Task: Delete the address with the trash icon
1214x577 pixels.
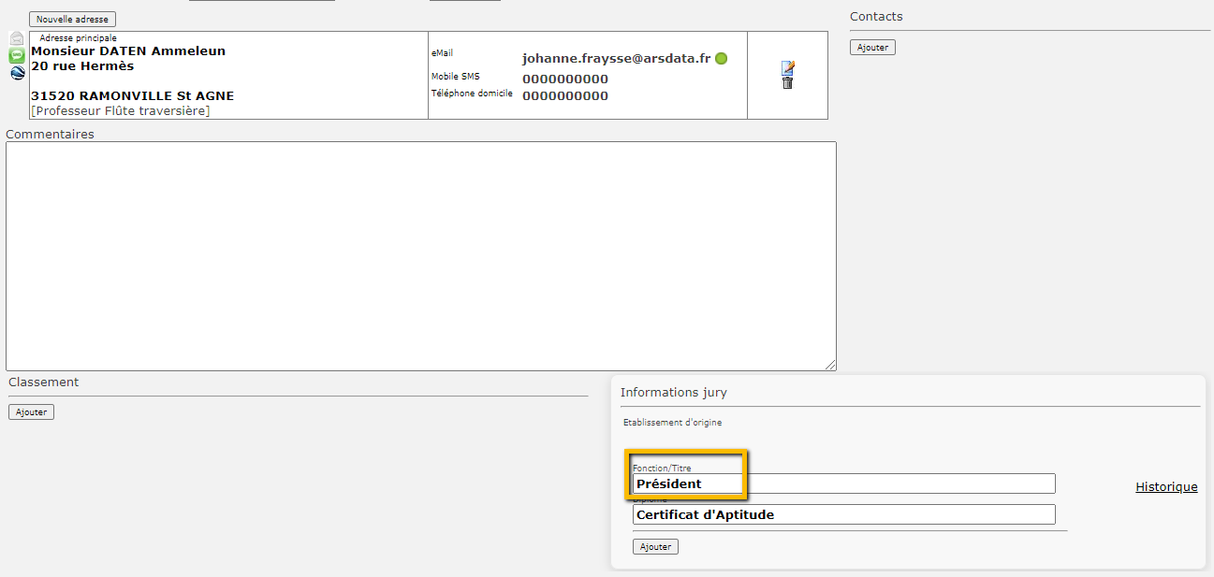Action: pos(787,83)
